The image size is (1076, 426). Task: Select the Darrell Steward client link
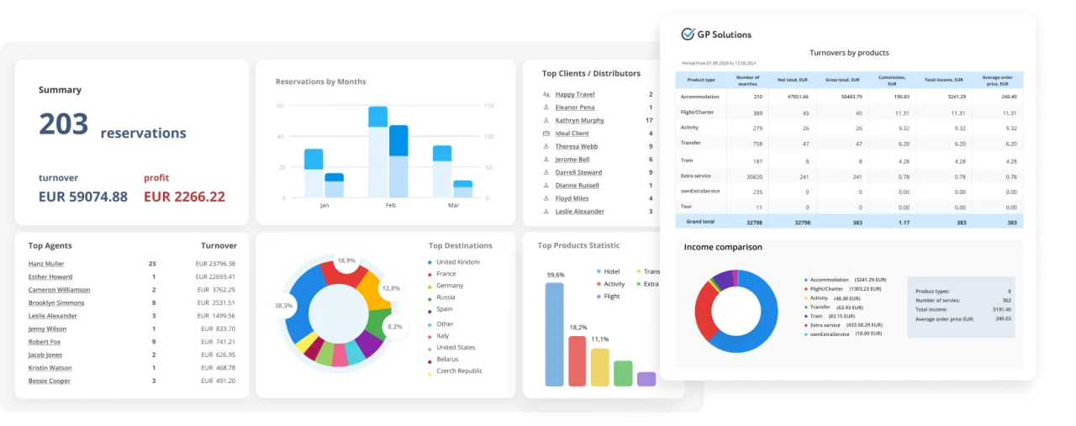pyautogui.click(x=578, y=172)
